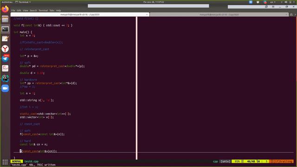Switch to the second inactive terminal tab
The height and width of the screenshot is (167, 297).
(x=219, y=14)
